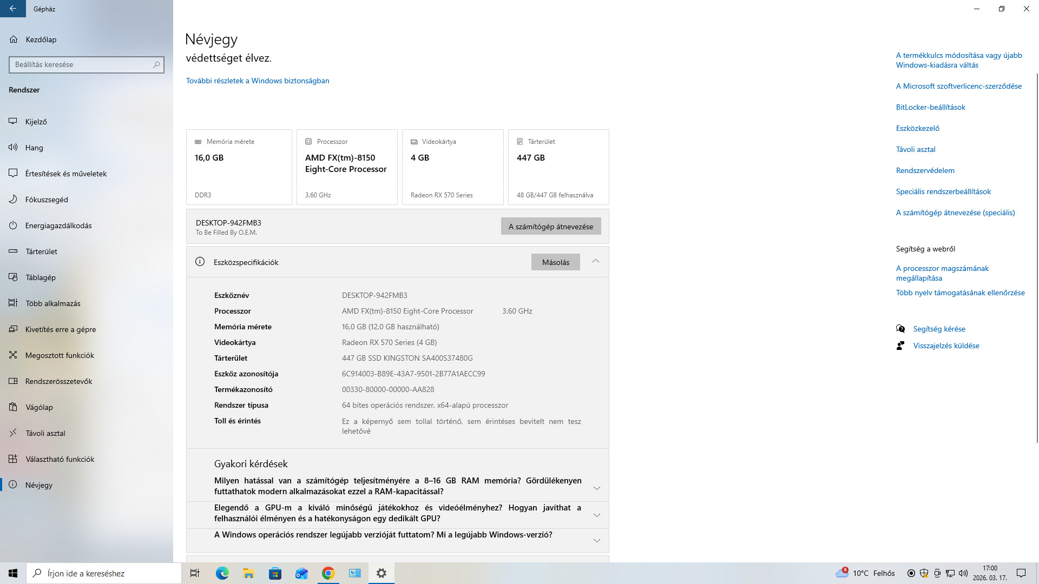Open Hang sound settings icon

pos(13,148)
